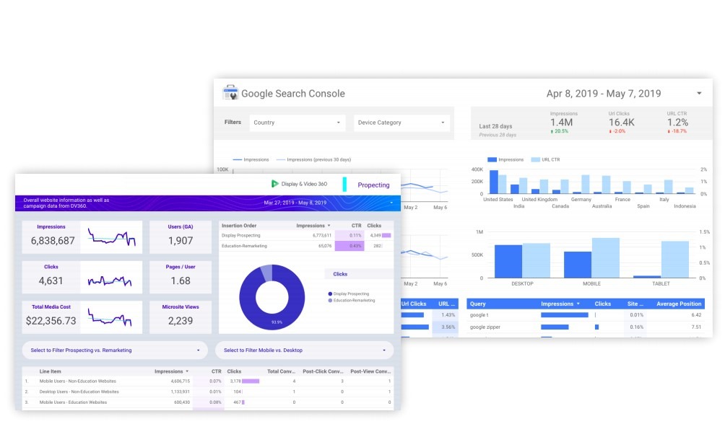This screenshot has width=725, height=424.
Task: Select the Insertion Order column header
Action: point(238,226)
